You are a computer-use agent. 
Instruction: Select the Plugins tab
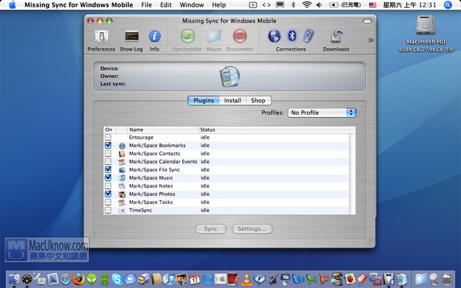[203, 101]
